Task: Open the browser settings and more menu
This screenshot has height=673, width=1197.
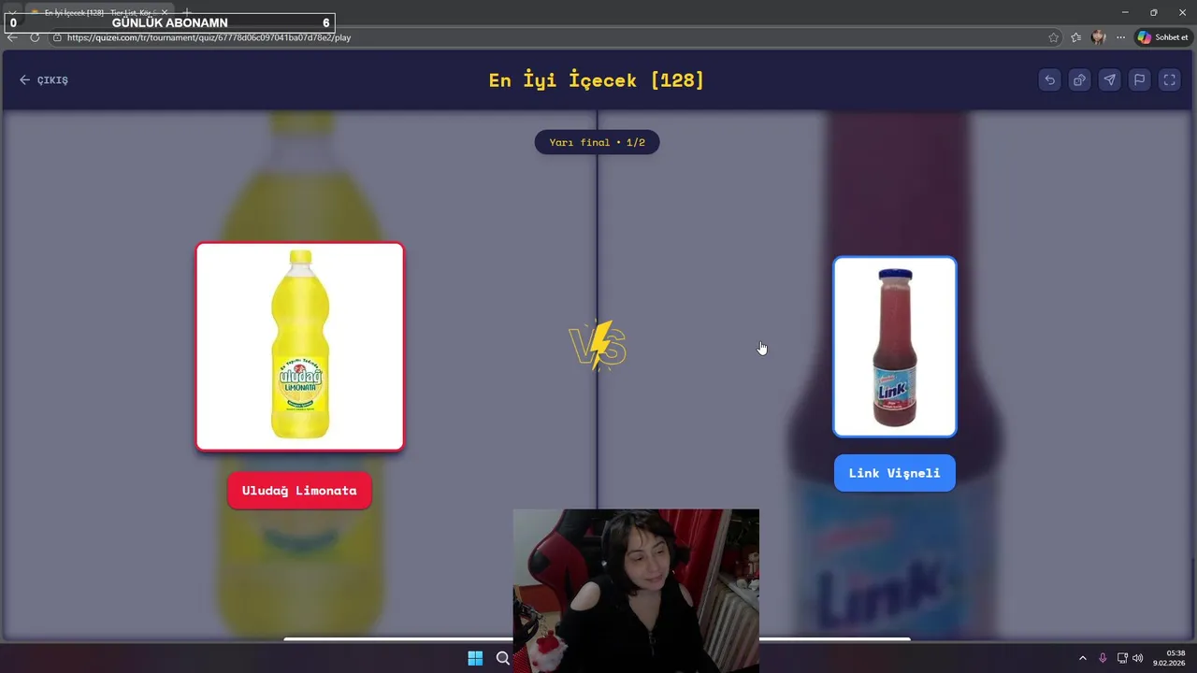Action: coord(1120,37)
